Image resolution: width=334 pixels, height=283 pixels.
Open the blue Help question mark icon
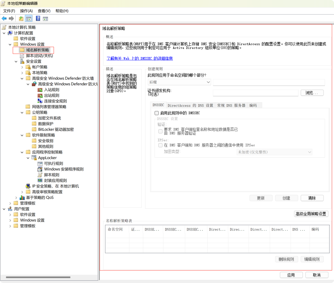click(x=38, y=18)
